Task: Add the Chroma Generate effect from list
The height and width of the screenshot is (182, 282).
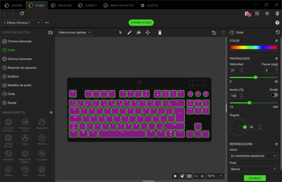Action: 8,141
